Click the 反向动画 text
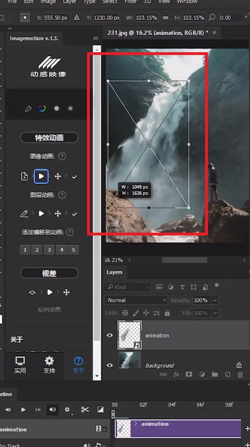Screen dimensions: 250x447 pos(49,309)
